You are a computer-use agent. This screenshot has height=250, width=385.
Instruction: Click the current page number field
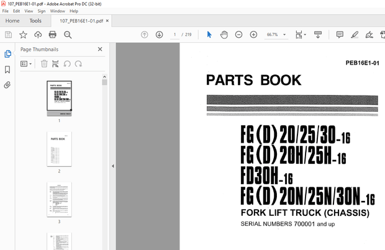coord(175,35)
